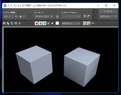The height and width of the screenshot is (95, 121).
Task: Click the edit region icon
Action: pos(20,16)
